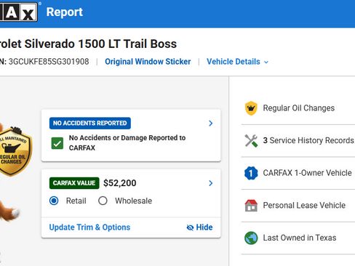Click the Regular Oil Changes shield icon
Screen dimensions: 355x266
coord(251,108)
